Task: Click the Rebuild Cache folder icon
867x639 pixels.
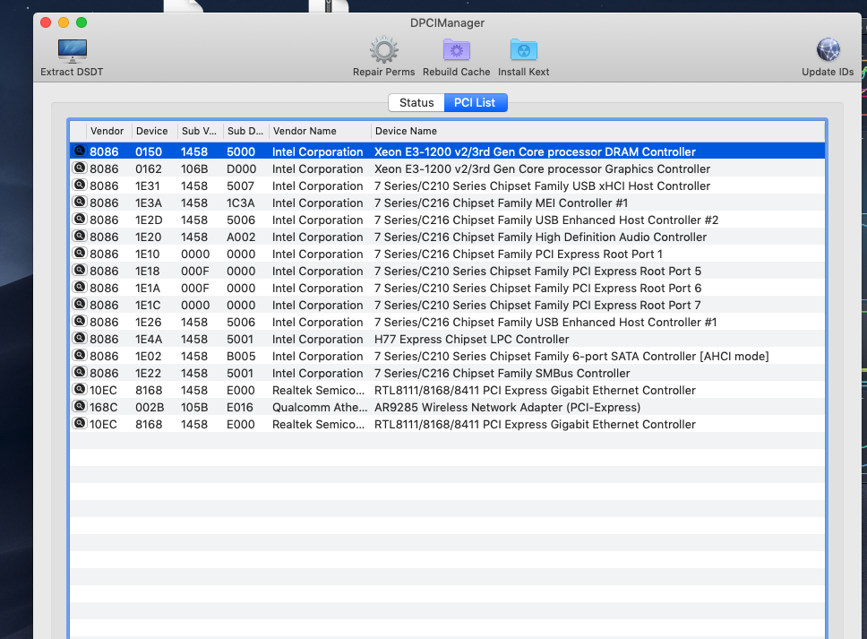Action: point(456,50)
